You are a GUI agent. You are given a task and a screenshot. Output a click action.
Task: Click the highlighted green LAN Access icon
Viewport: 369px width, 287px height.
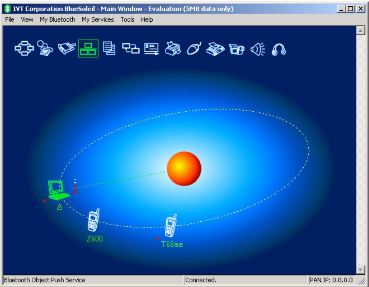point(88,48)
